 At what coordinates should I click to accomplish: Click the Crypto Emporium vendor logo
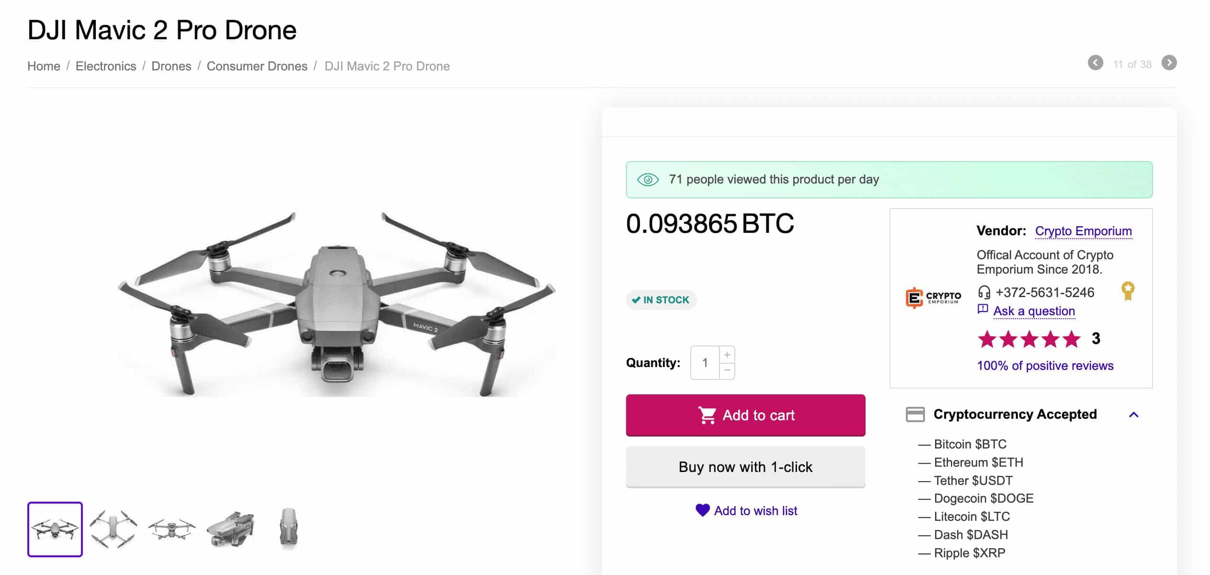933,298
